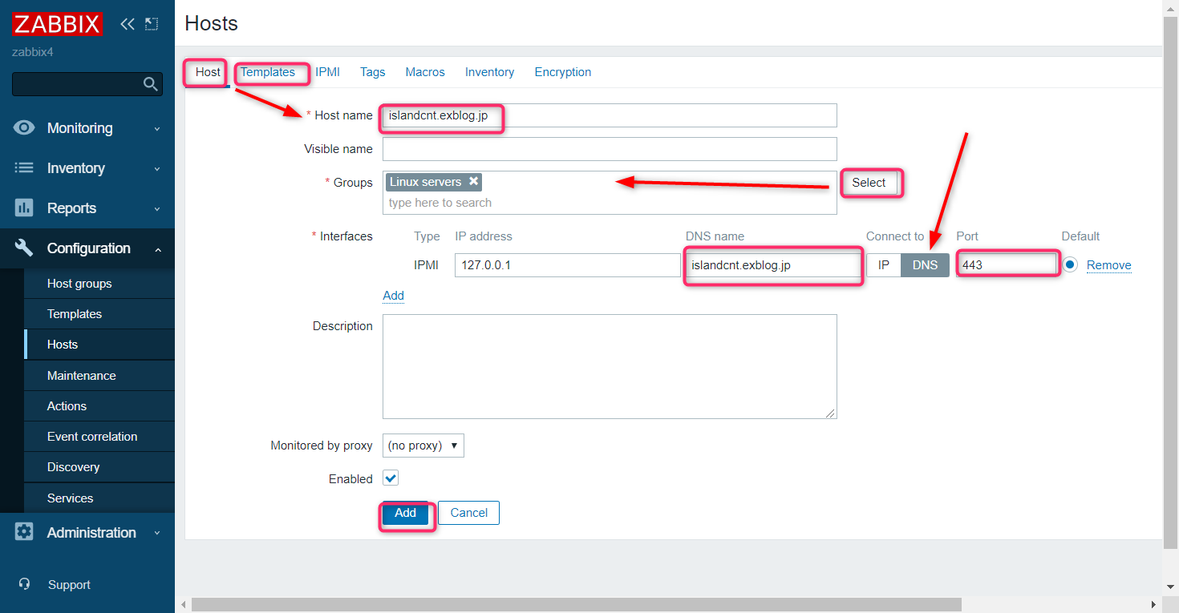Switch to the Host tab
The image size is (1179, 613).
[208, 72]
